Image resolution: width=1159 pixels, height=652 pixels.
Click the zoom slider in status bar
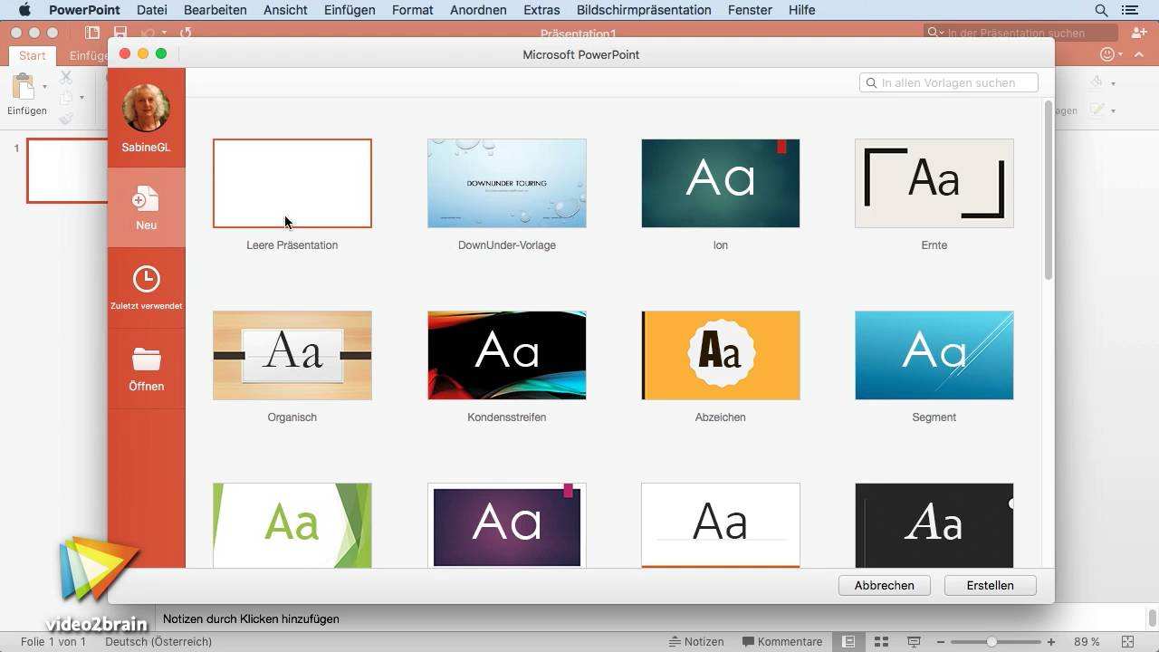[x=992, y=641]
